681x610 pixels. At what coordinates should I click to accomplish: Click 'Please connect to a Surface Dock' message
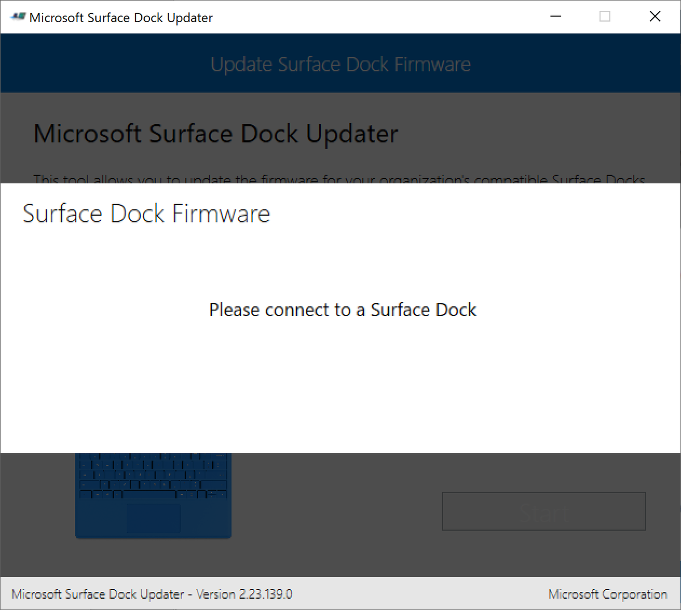click(343, 310)
